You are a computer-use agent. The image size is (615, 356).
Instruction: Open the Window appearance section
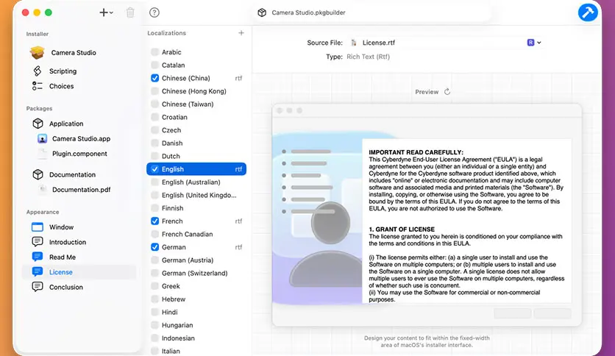point(61,227)
